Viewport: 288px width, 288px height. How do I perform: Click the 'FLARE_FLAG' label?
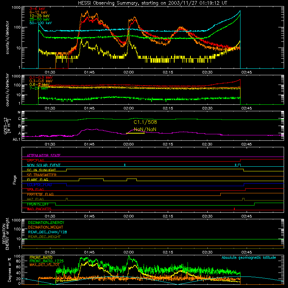click(x=37, y=180)
